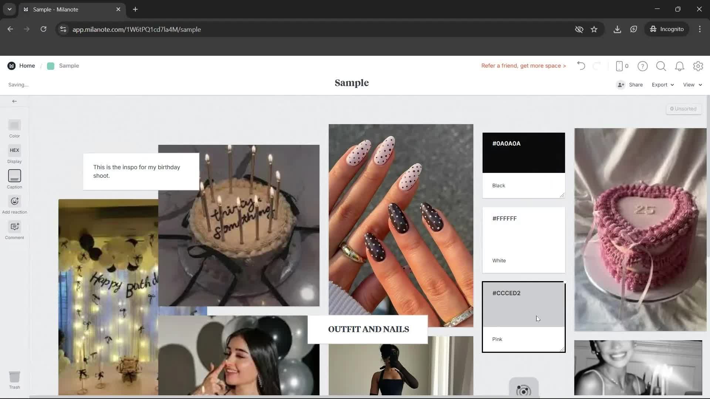Open the browser tab search chevron
This screenshot has height=399, width=710.
pyautogui.click(x=9, y=9)
